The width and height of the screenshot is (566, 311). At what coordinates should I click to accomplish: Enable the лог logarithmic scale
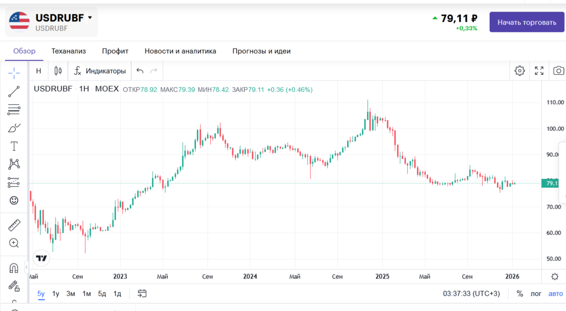pyautogui.click(x=535, y=293)
